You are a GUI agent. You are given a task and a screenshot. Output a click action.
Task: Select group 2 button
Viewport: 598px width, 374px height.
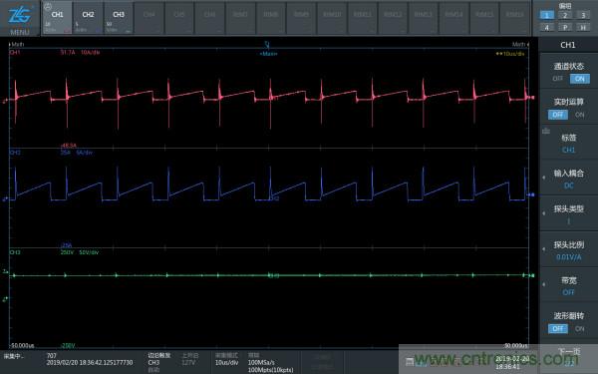coord(565,15)
